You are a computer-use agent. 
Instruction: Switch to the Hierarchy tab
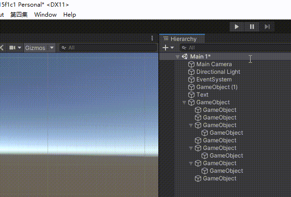click(x=182, y=39)
